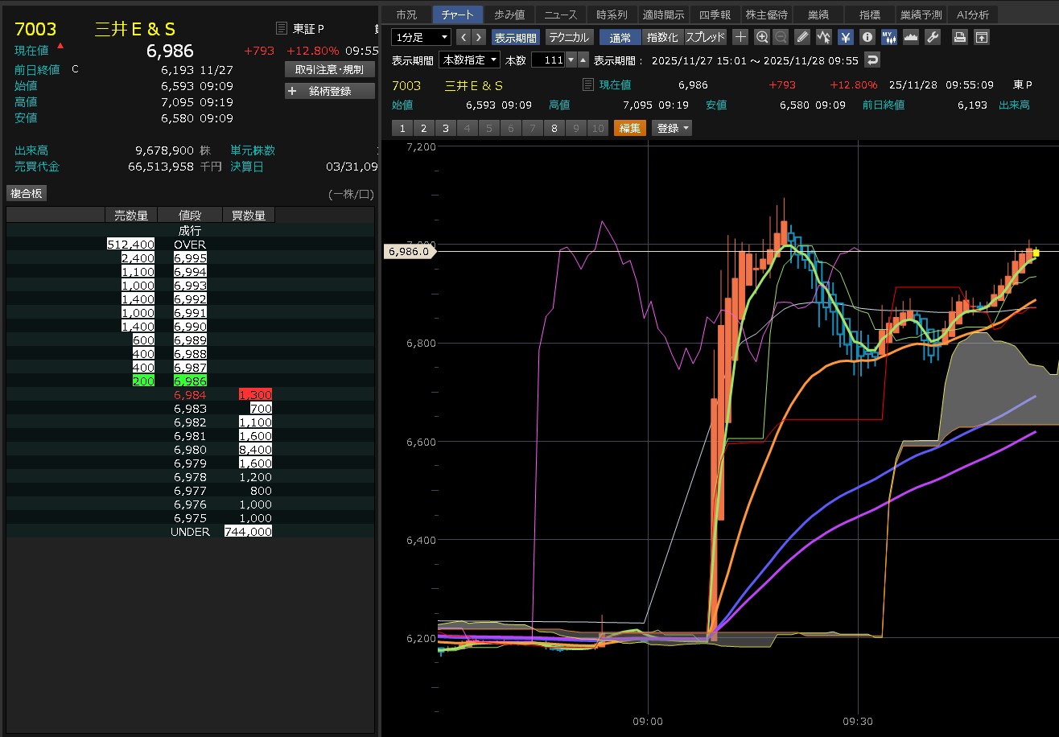This screenshot has height=737, width=1059.
Task: Print the chart using the printer icon
Action: click(960, 37)
